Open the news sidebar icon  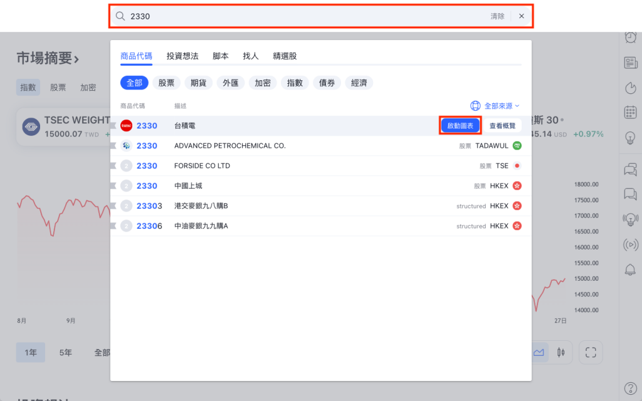pyautogui.click(x=631, y=63)
